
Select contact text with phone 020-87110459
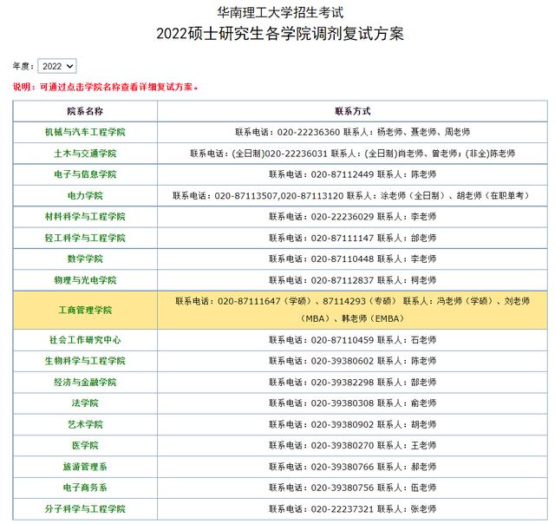(353, 340)
